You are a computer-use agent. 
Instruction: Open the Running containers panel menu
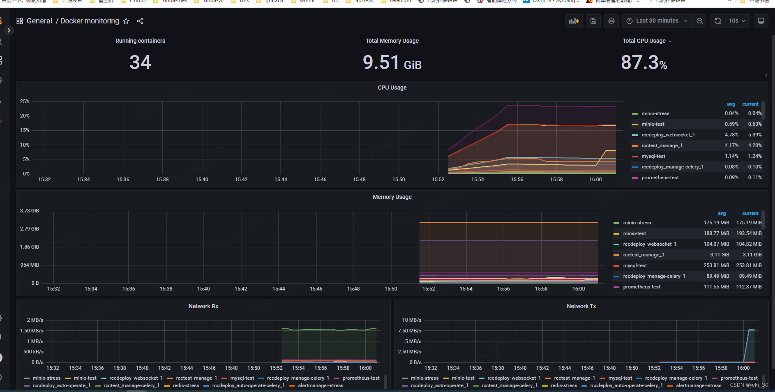[x=140, y=41]
